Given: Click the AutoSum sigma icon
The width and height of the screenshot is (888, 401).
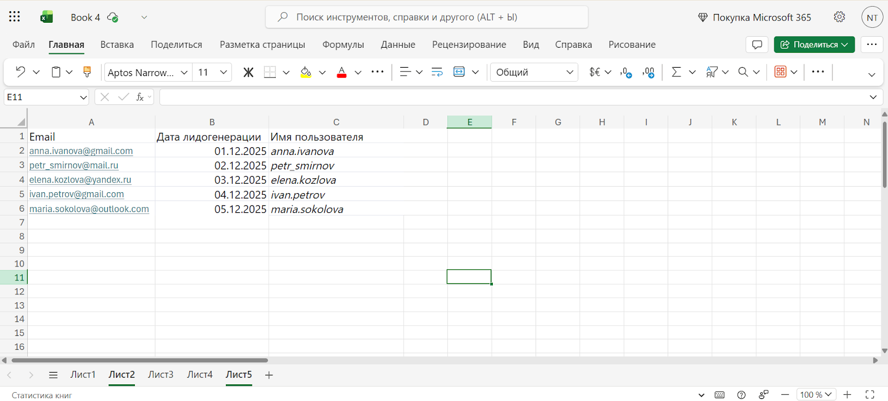Looking at the screenshot, I should 676,72.
